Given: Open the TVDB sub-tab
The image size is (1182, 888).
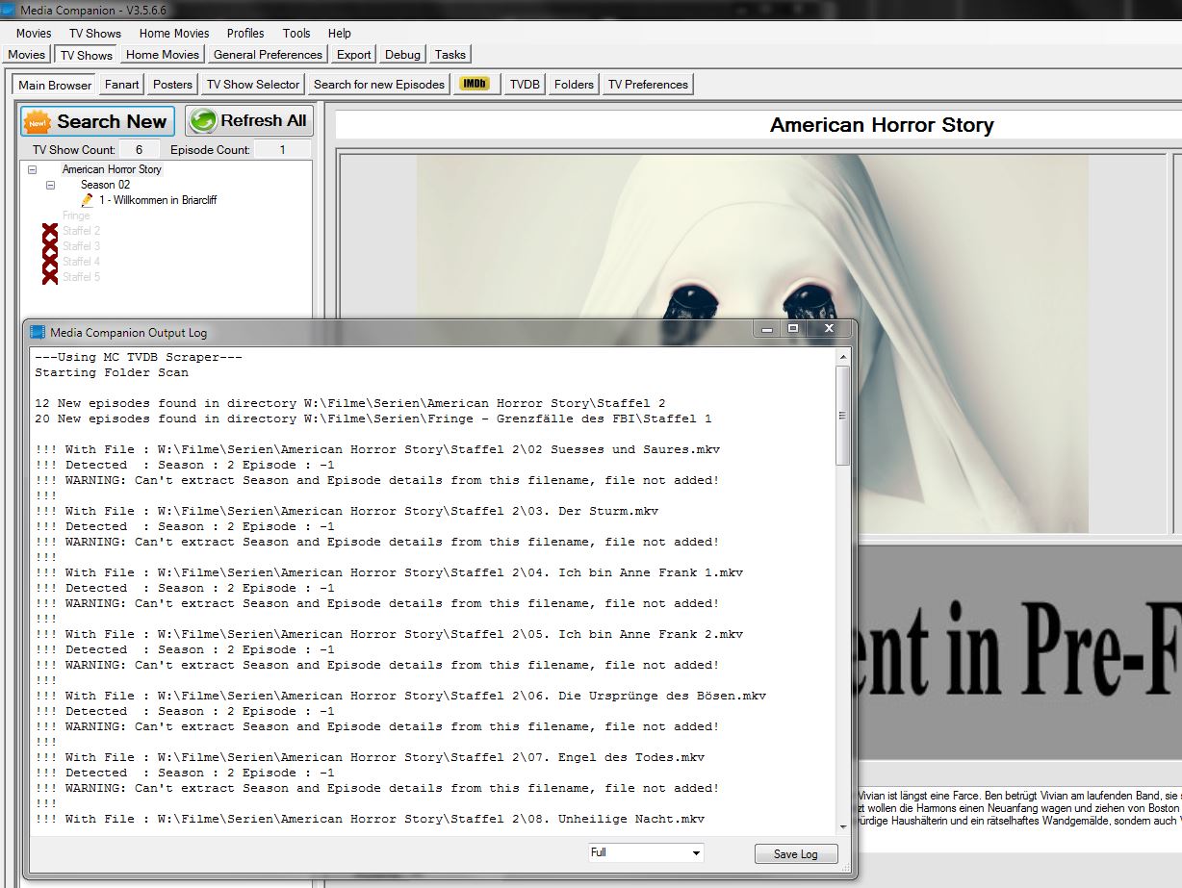Looking at the screenshot, I should point(525,85).
